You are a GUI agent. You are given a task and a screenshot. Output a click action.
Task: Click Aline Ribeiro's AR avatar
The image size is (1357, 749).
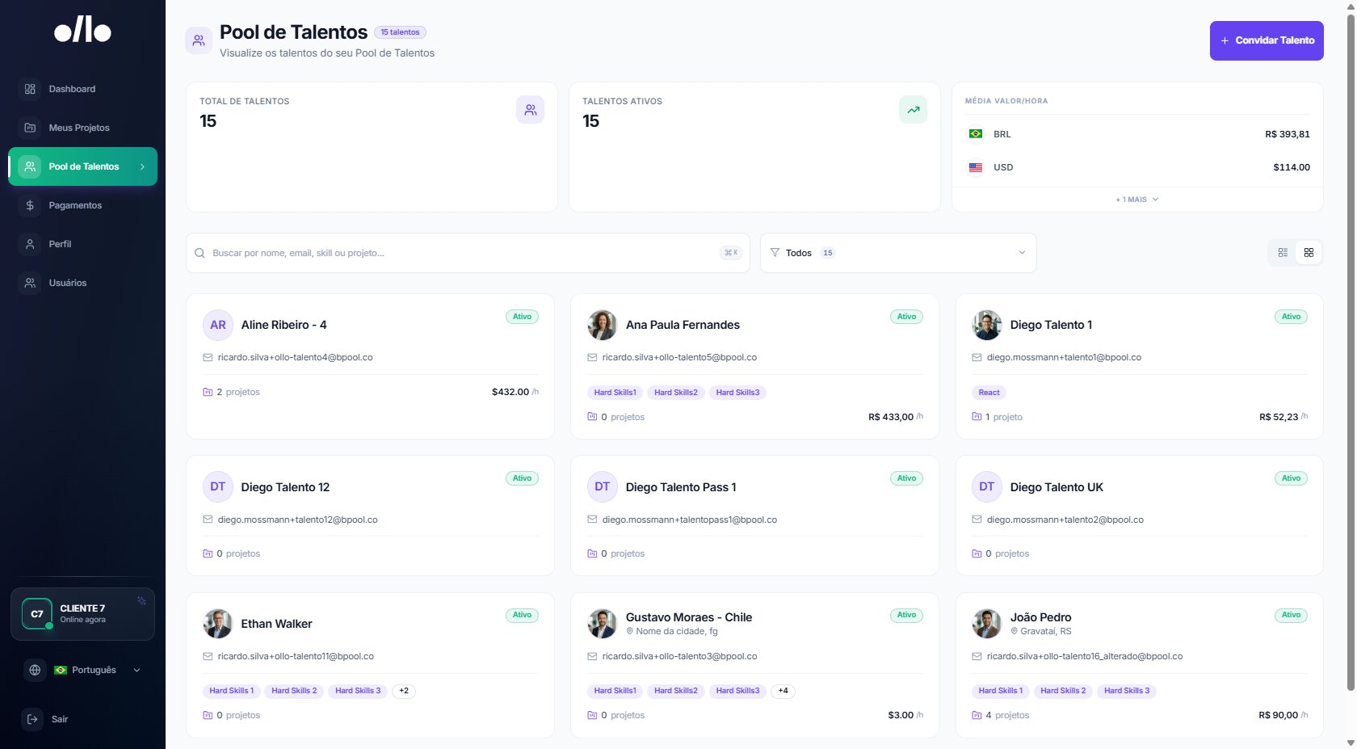[218, 325]
